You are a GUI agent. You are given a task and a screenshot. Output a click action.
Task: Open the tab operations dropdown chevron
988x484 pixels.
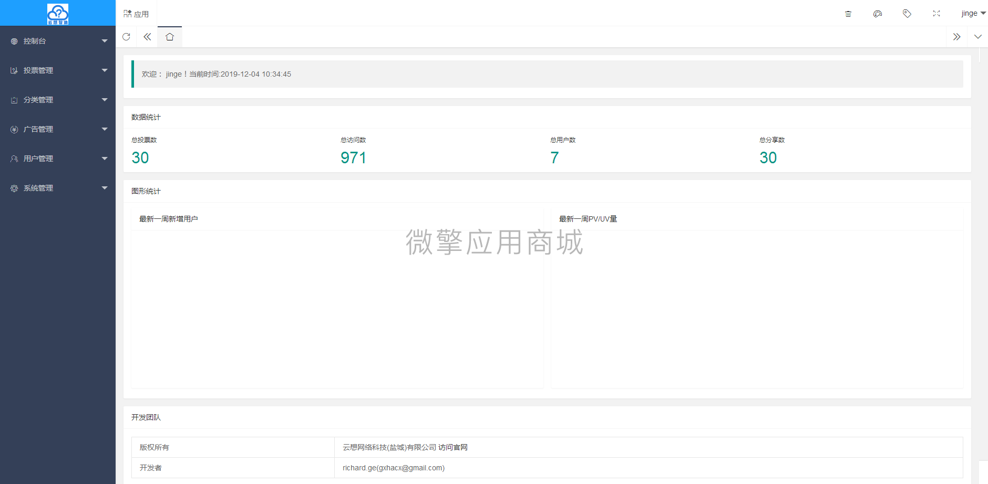coord(977,37)
